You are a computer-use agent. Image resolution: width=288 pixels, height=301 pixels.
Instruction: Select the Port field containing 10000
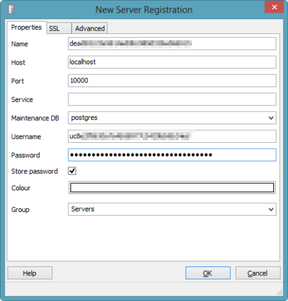(x=172, y=81)
